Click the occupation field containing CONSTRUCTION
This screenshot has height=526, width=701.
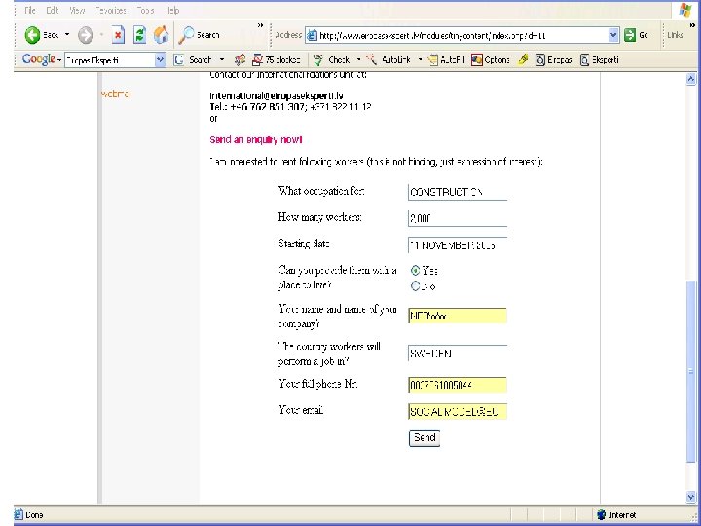coord(458,192)
